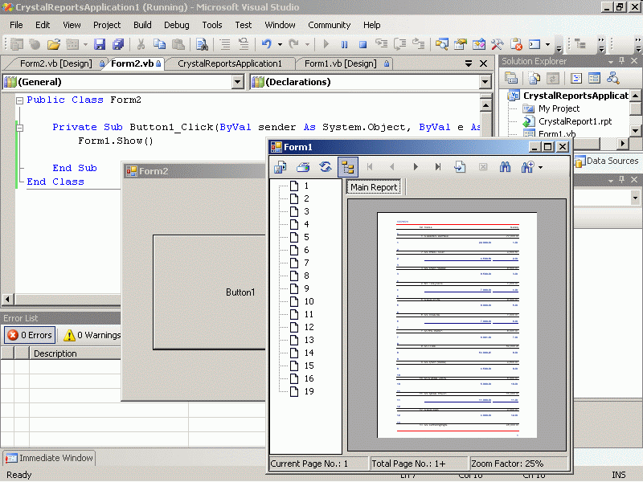Open the (Declarations) method combo box
This screenshot has width=643, height=482.
tap(485, 82)
